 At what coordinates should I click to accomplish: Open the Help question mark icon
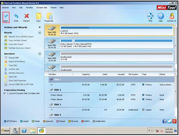[161, 16]
